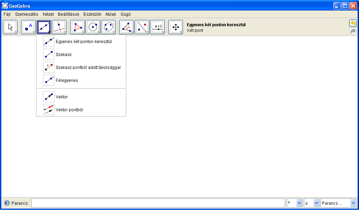Click the yellow Undo arrow
359x210 pixels.
tap(353, 23)
